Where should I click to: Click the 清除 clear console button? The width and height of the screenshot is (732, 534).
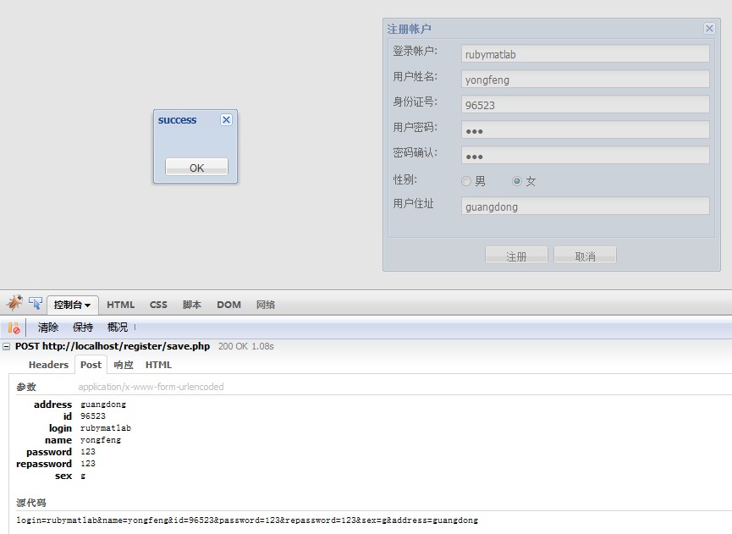click(x=48, y=328)
